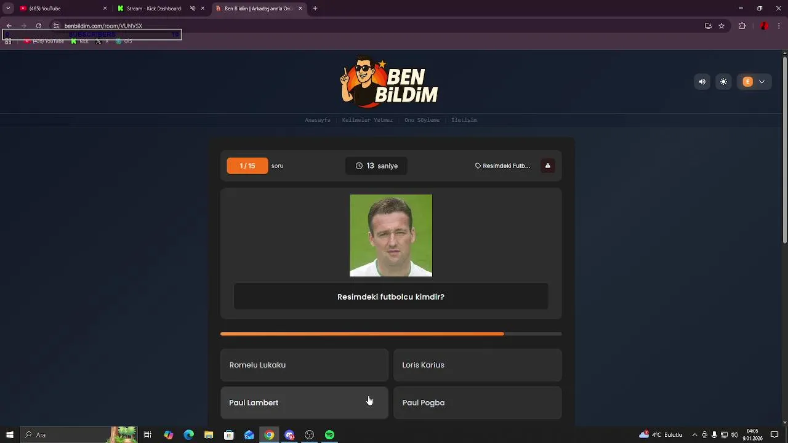Screen dimensions: 788x443
Task: Switch to Stream - Kick Dashboard tab
Action: (x=154, y=9)
